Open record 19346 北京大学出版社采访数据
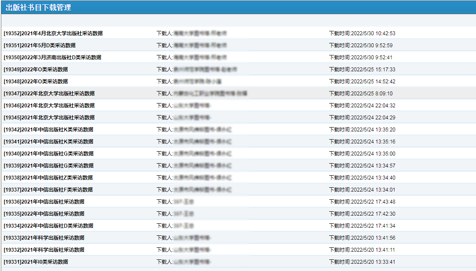 [x=49, y=106]
